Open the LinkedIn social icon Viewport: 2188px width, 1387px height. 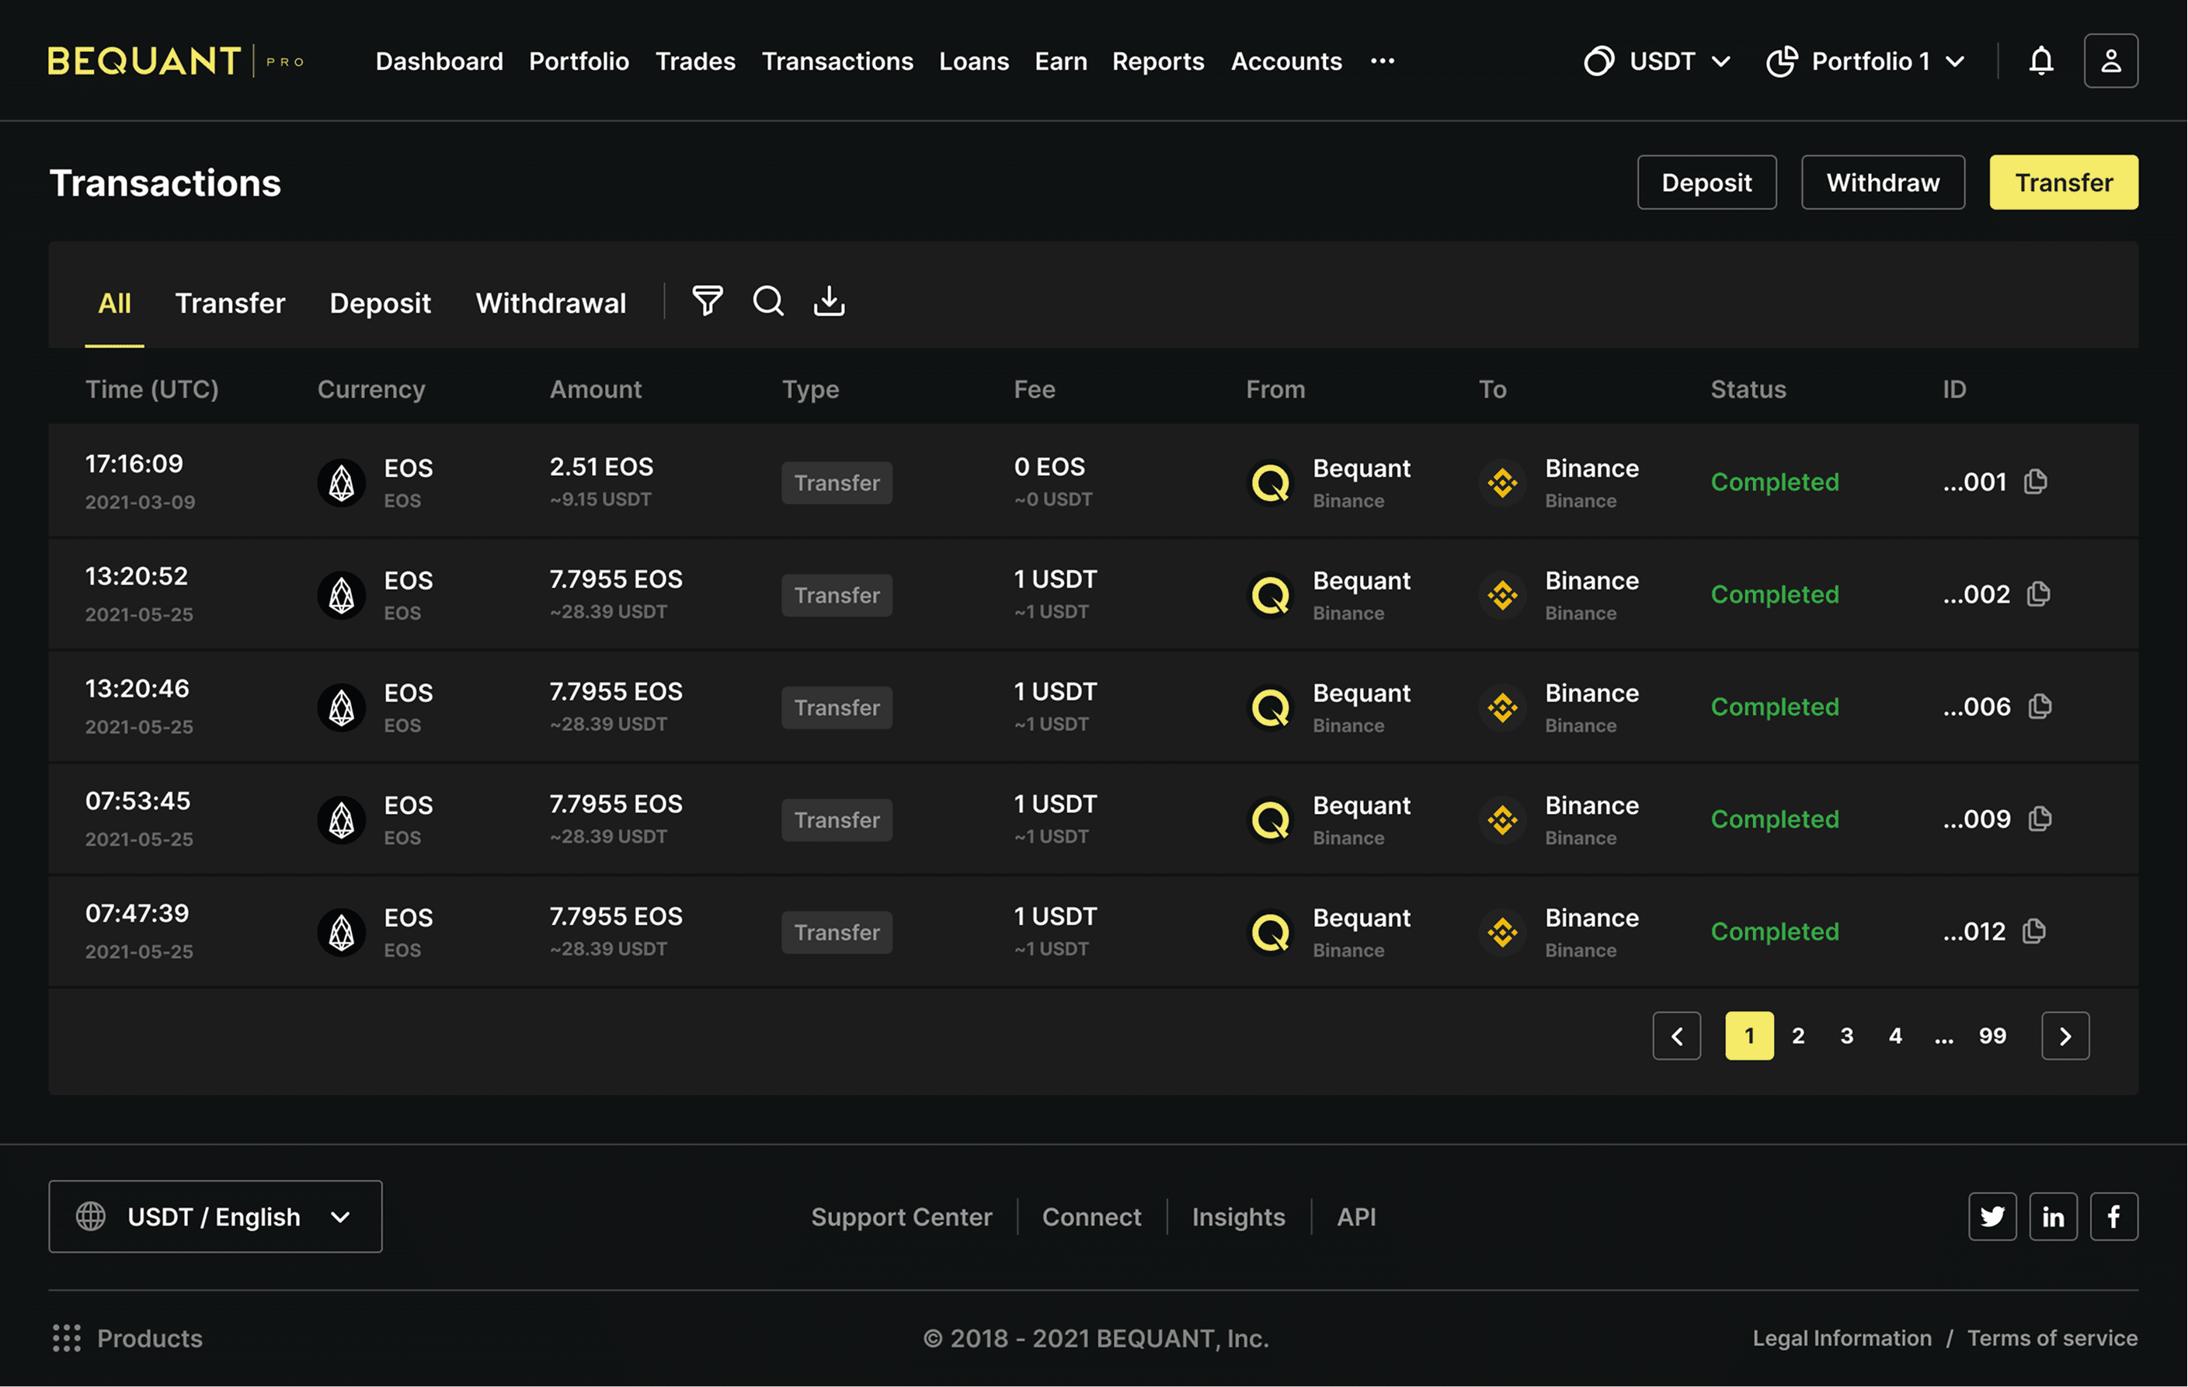pos(2053,1216)
